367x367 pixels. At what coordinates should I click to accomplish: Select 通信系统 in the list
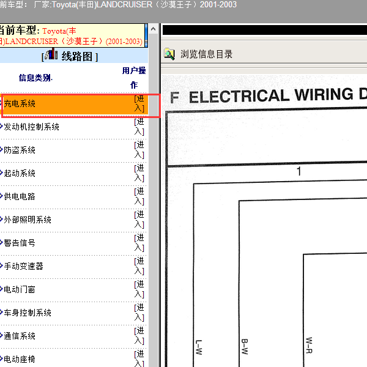[20, 336]
